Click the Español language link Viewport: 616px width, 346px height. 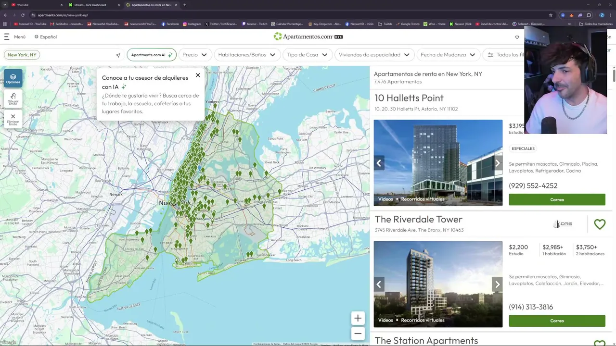pos(48,37)
